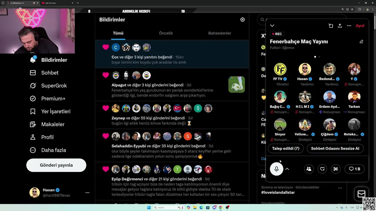
Task: Collapse the Space panel with down chevron
Action: (272, 26)
